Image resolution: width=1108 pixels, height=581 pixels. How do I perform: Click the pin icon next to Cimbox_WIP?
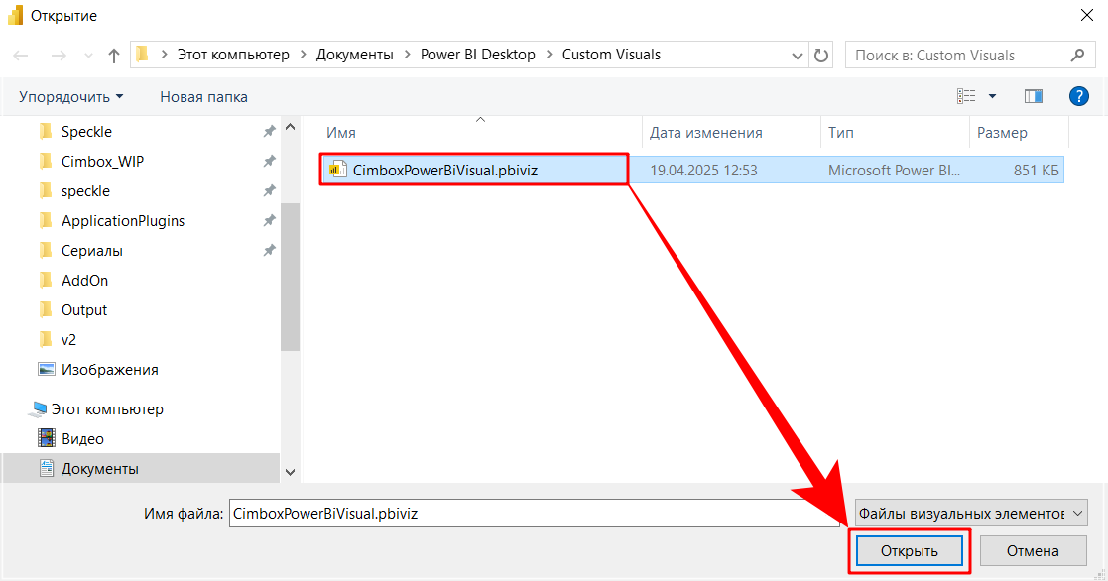269,161
